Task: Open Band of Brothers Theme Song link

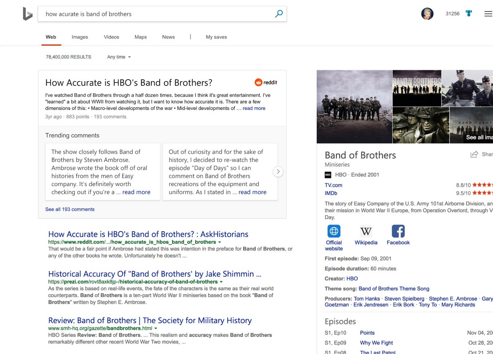Action: [394, 289]
